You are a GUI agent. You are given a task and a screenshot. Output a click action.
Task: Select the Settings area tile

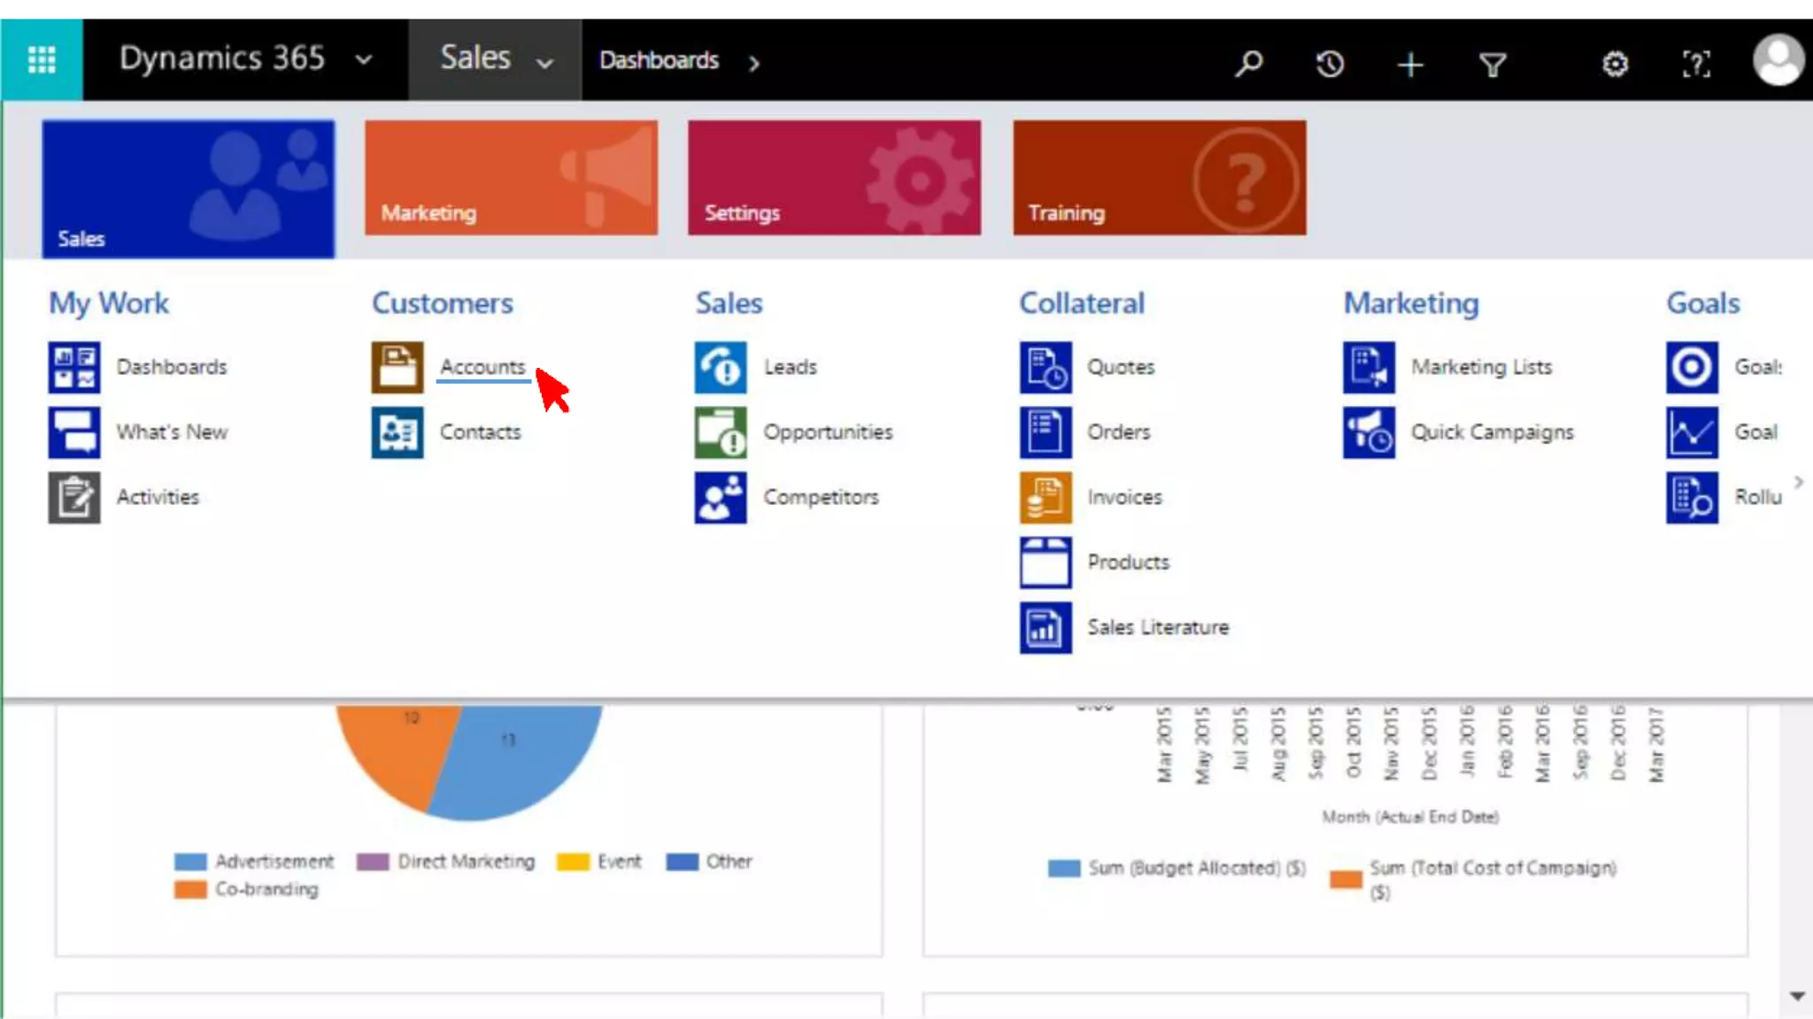click(834, 178)
